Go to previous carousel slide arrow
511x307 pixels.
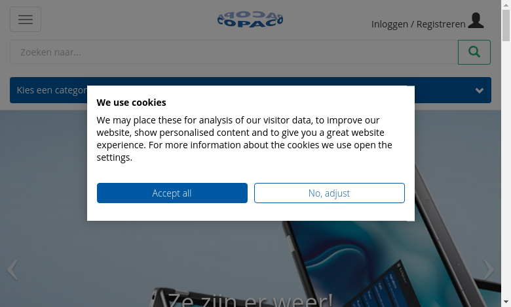[x=12, y=269]
